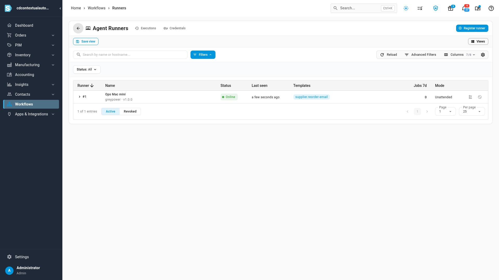Click the Settings gear icon in the sidebar
The image size is (499, 280).
coord(9,257)
